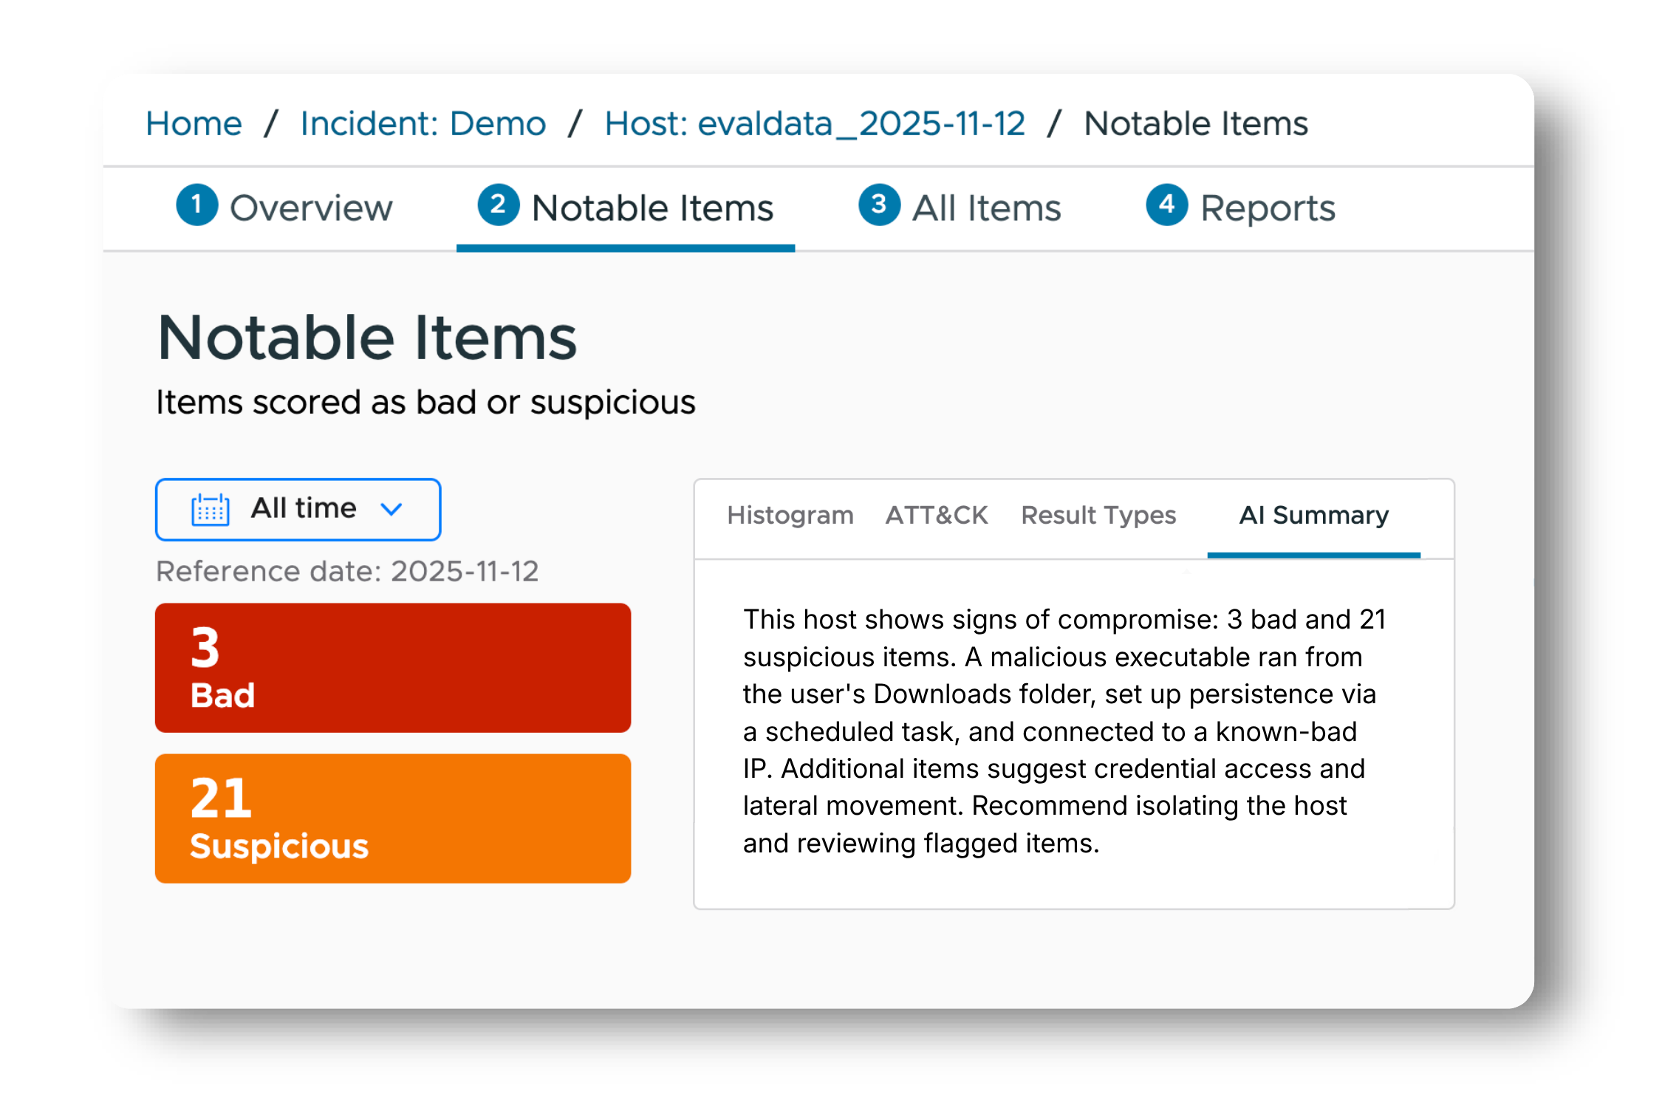Select the Notable Items tab

coord(626,208)
